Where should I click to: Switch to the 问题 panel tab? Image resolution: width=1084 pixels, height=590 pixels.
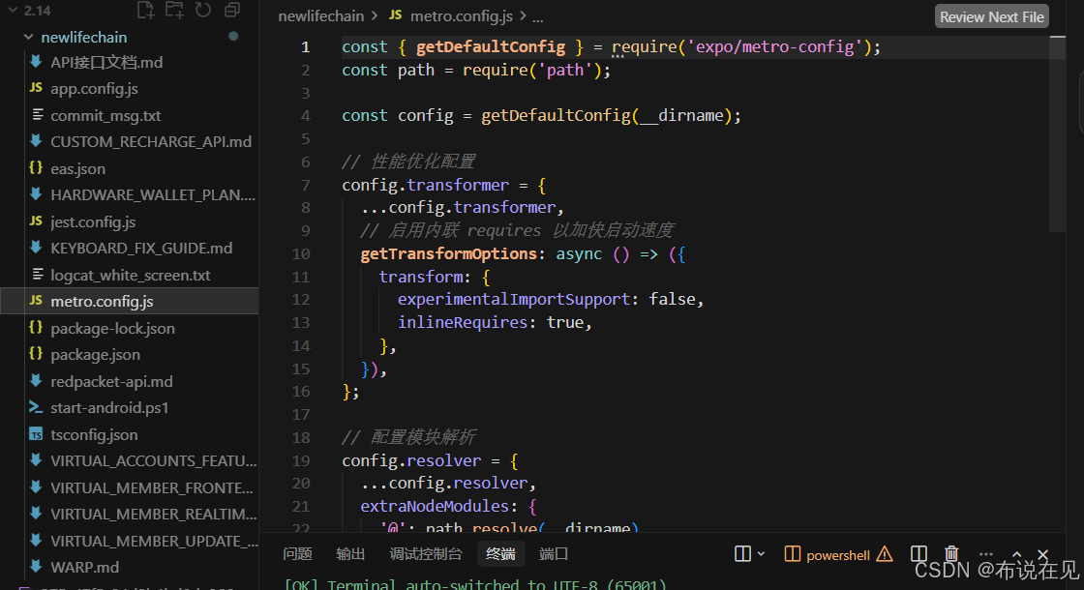(297, 554)
